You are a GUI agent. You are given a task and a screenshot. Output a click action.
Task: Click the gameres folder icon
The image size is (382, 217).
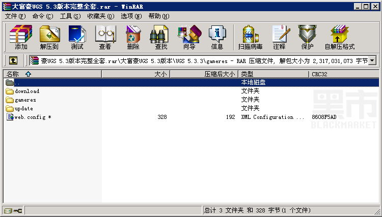click(x=10, y=100)
